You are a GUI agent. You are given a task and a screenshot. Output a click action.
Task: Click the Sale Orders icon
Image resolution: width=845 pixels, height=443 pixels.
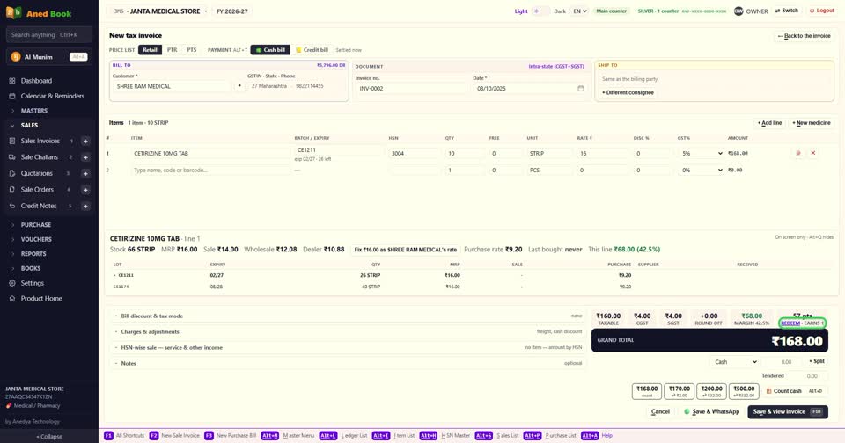click(x=11, y=190)
